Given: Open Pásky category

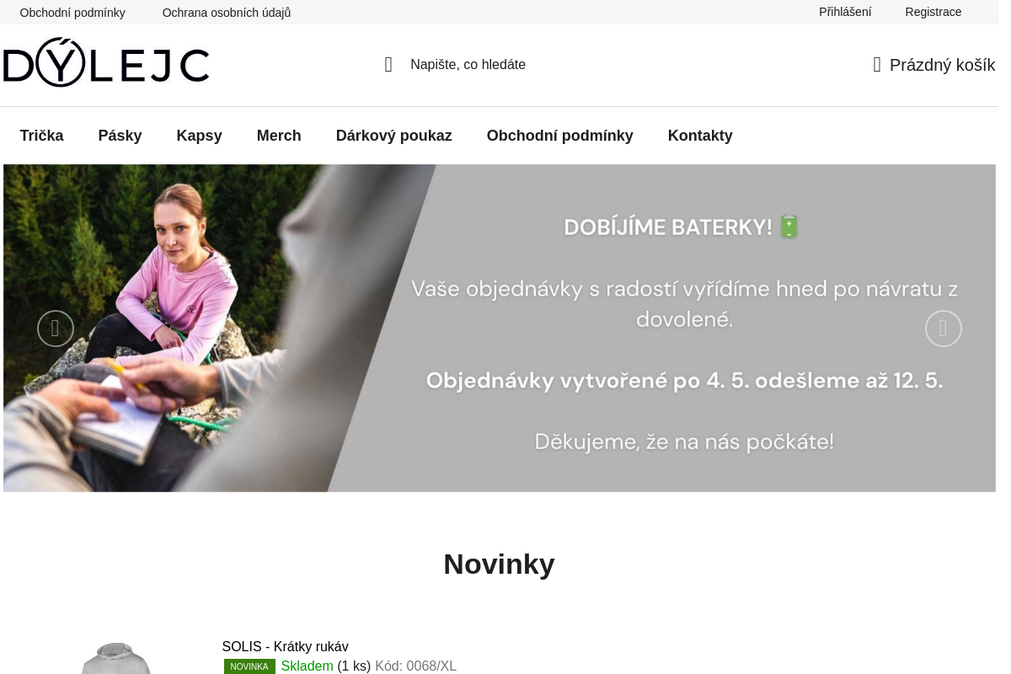Looking at the screenshot, I should [120, 136].
